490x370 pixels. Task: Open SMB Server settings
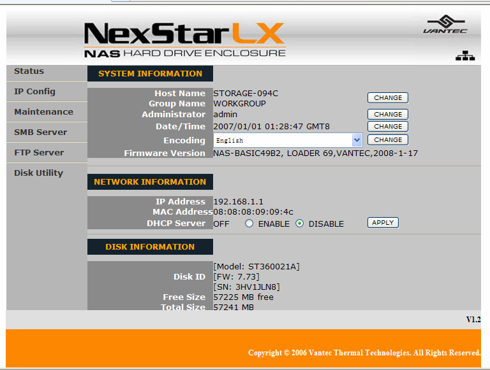tap(41, 132)
